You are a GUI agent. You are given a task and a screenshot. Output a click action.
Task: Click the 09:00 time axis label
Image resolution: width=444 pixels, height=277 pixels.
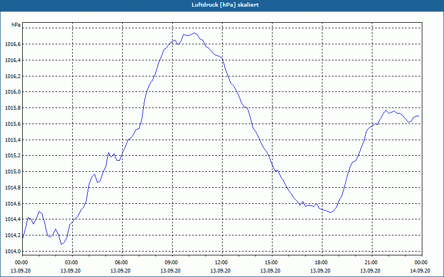(172, 263)
